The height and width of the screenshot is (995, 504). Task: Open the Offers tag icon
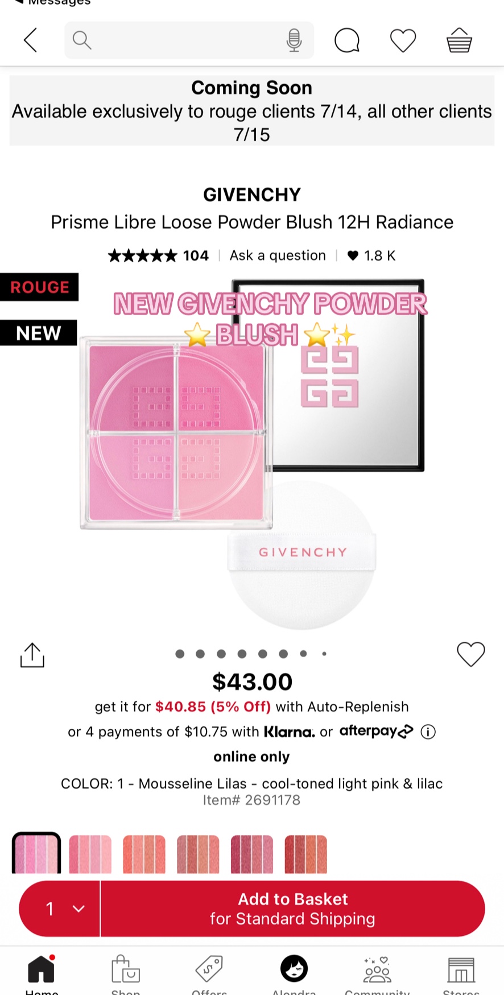coord(209,974)
